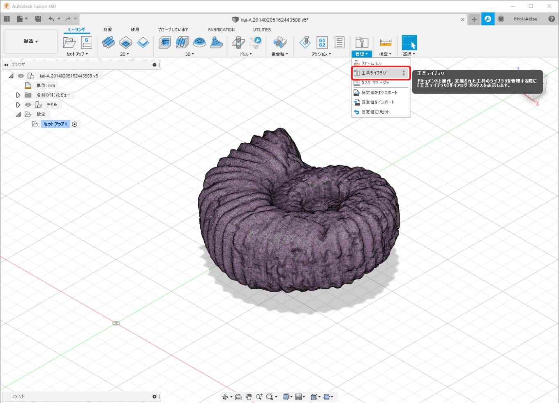Click the NC program G-code icon in Setup

[x=86, y=42]
